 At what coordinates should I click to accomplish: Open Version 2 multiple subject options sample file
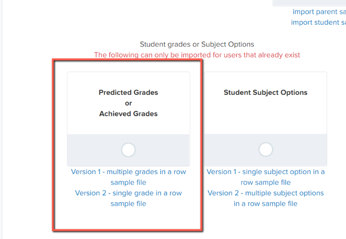click(x=266, y=198)
